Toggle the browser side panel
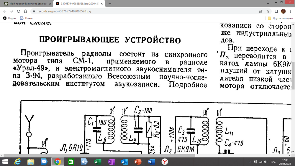 coord(276,11)
